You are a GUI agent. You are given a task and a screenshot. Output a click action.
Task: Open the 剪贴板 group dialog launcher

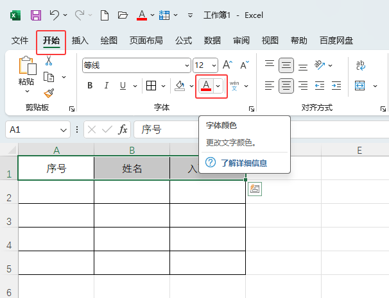click(x=72, y=109)
